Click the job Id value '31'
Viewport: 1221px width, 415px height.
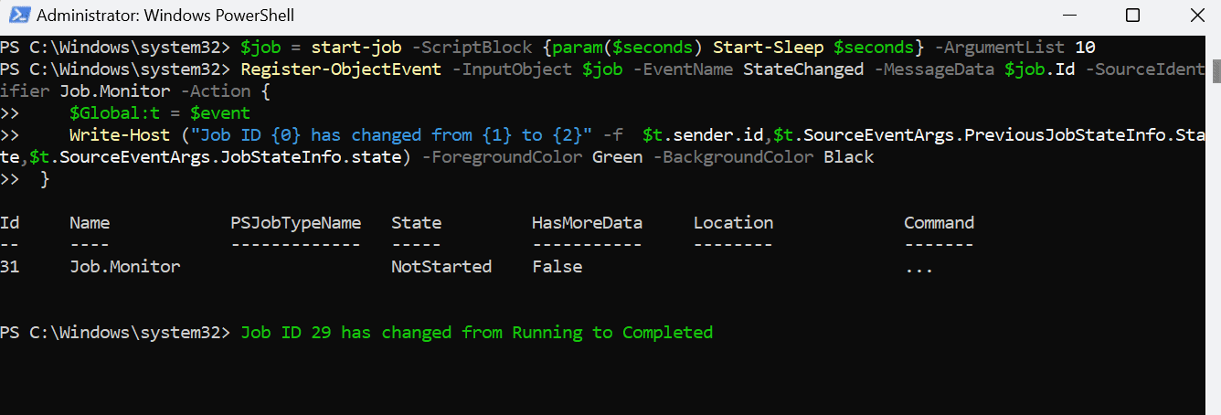point(10,267)
